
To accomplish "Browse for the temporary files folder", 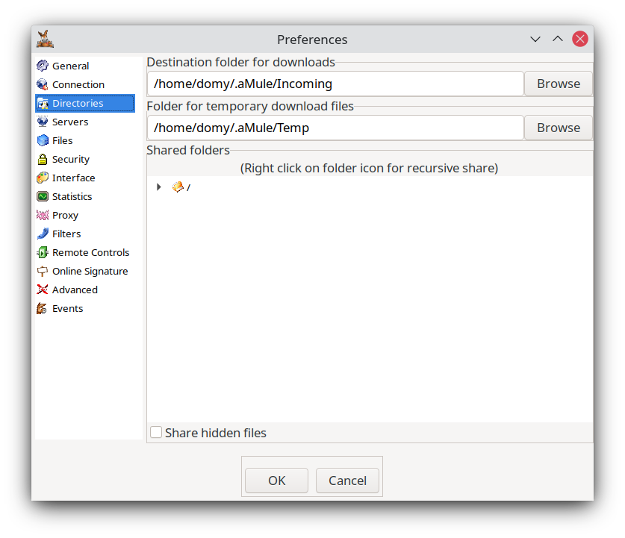I will (x=558, y=128).
